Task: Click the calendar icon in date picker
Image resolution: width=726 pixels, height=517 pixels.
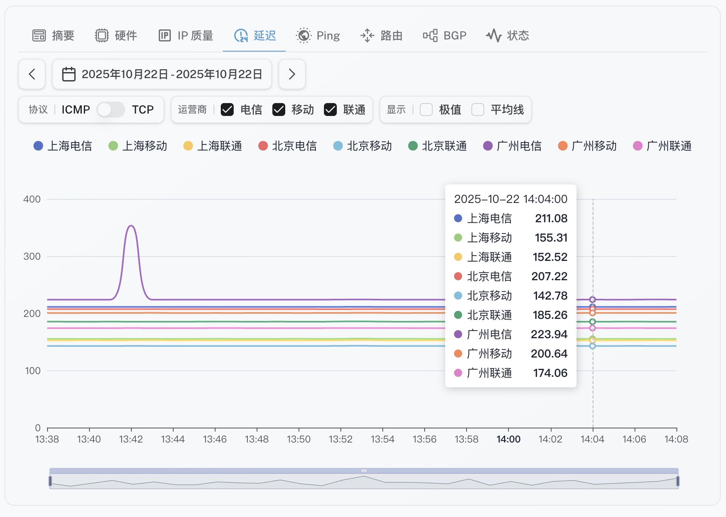Action: coord(68,74)
